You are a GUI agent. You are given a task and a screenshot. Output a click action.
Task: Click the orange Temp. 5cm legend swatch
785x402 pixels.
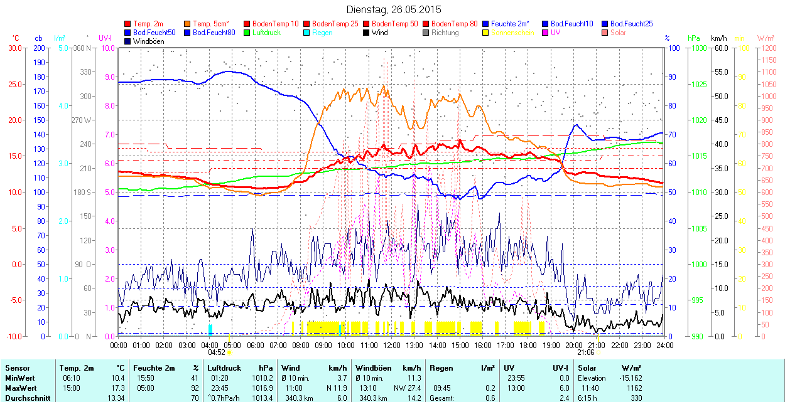click(188, 24)
